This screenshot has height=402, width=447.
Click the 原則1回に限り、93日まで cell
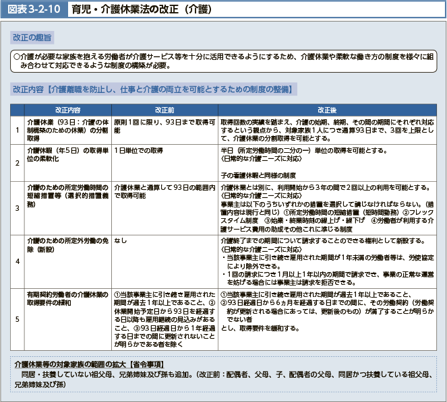pos(165,126)
